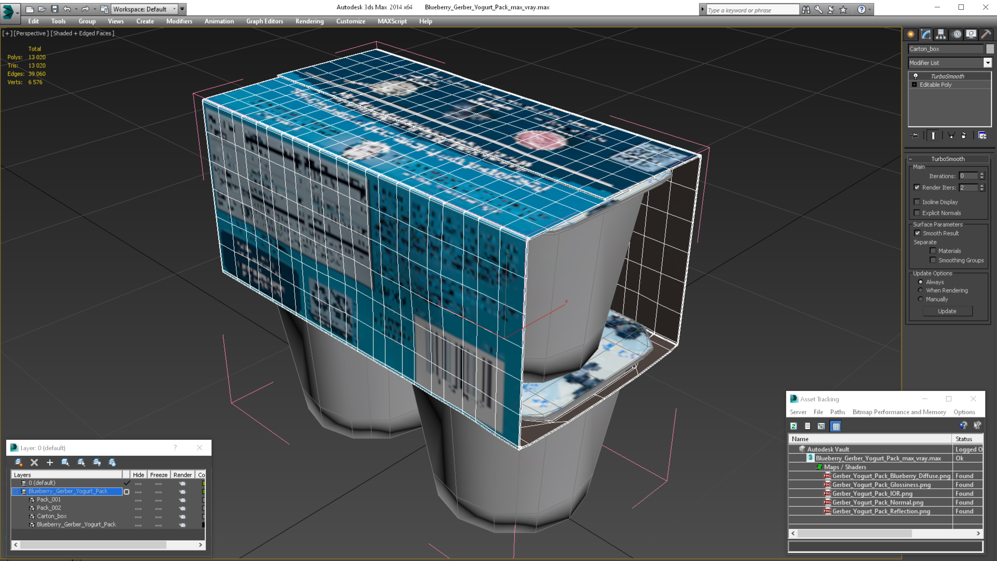The width and height of the screenshot is (997, 561).
Task: Open Configure Modifier Sets icon
Action: click(982, 135)
